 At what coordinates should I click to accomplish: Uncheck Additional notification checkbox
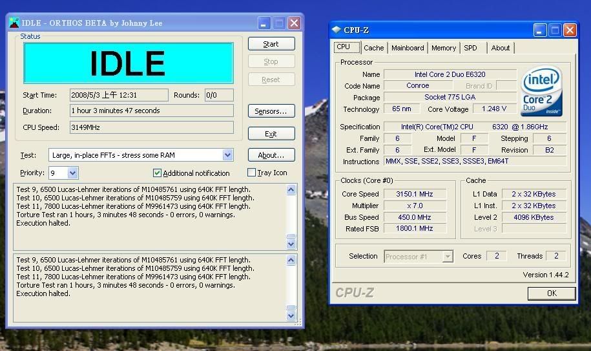click(x=157, y=173)
